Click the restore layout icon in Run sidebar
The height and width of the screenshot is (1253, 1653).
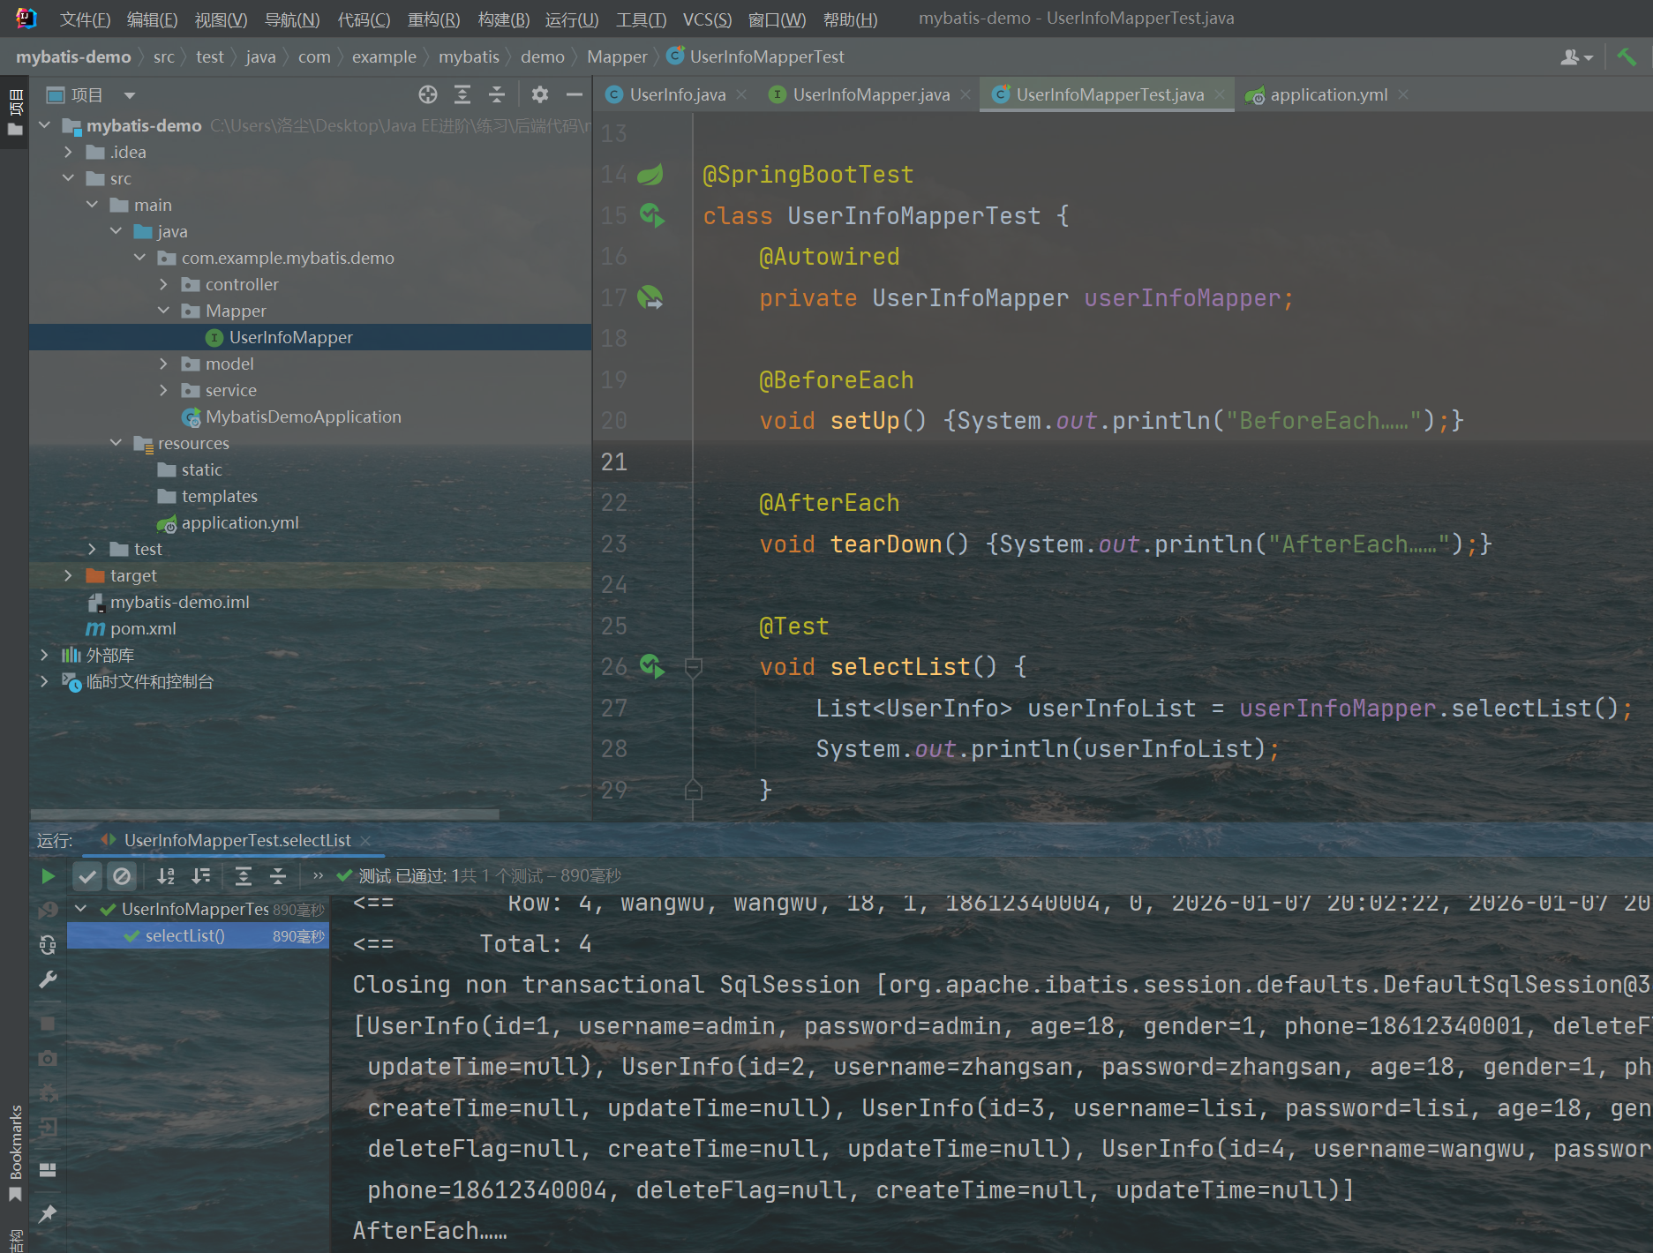click(x=49, y=1170)
